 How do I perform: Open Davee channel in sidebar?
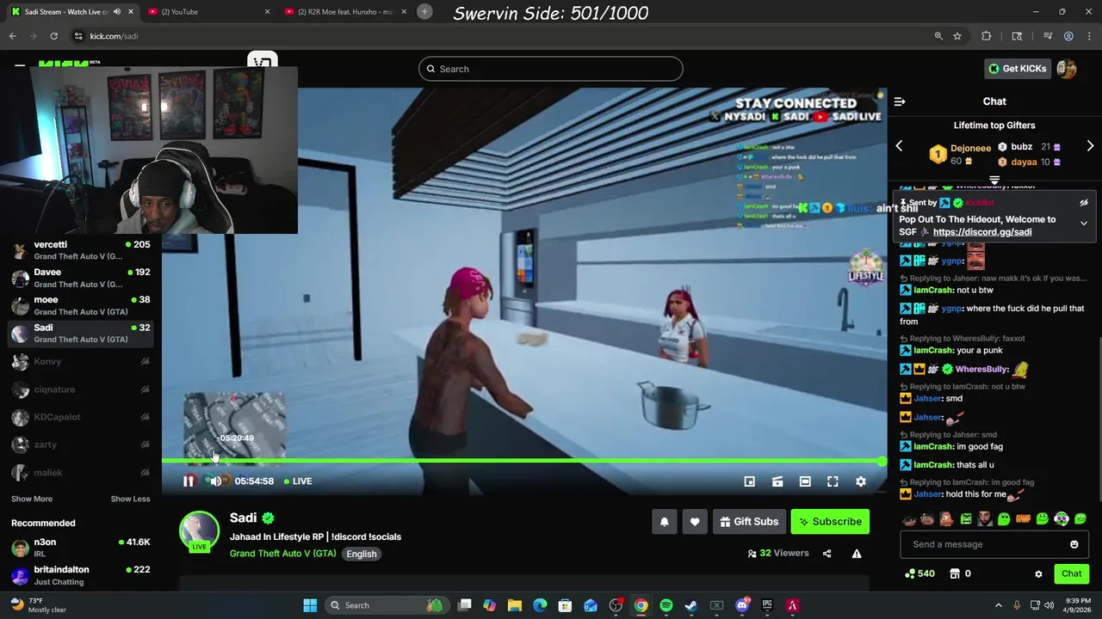pos(81,278)
